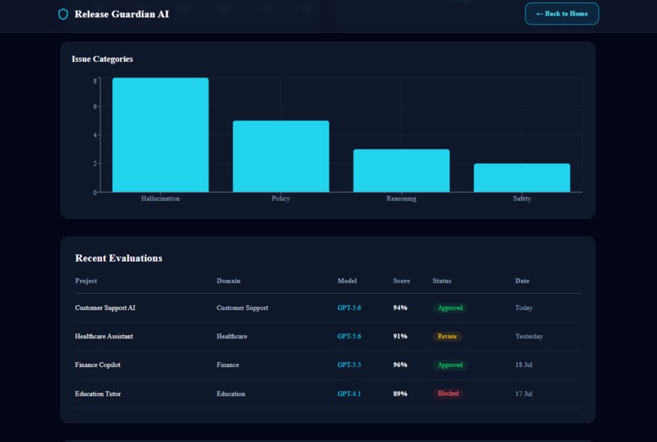This screenshot has height=442, width=657.
Task: Click the Reasoning axis label
Action: coord(401,198)
